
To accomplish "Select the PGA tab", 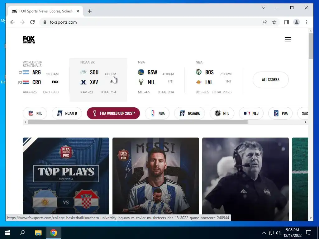I will (x=280, y=113).
